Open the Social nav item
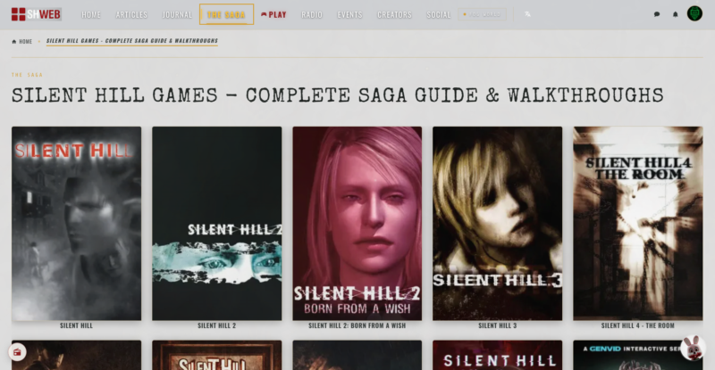The image size is (715, 370). (439, 14)
